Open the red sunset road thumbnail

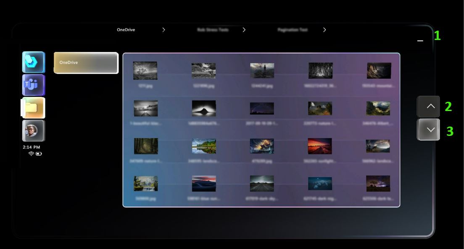point(320,146)
